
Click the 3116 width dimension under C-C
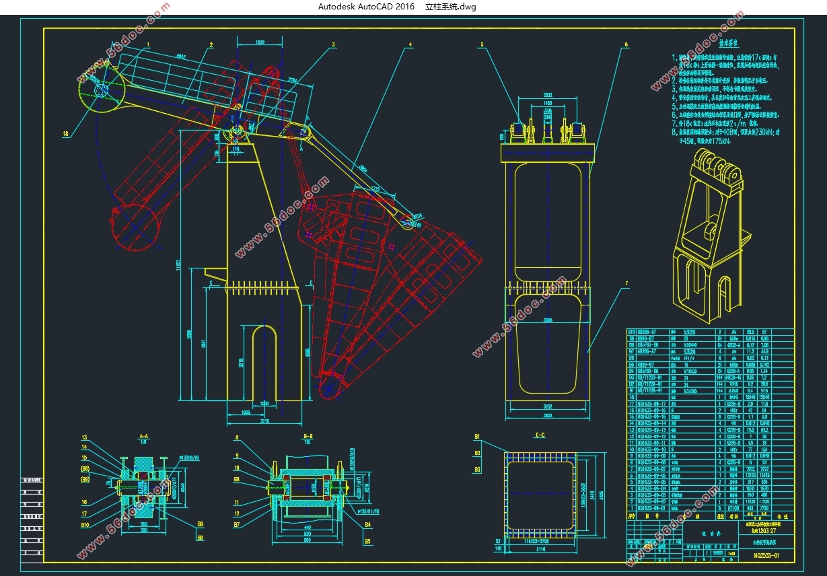click(540, 550)
